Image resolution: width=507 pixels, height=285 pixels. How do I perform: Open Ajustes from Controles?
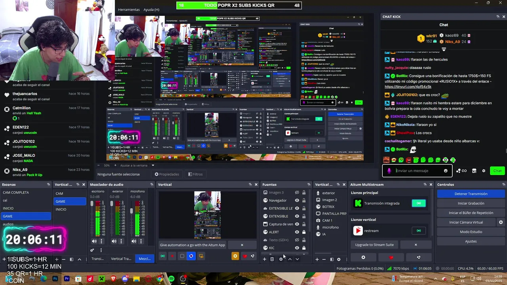point(471,241)
